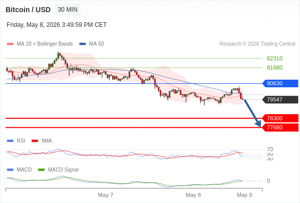Click the 81680 green resistance label

click(275, 67)
